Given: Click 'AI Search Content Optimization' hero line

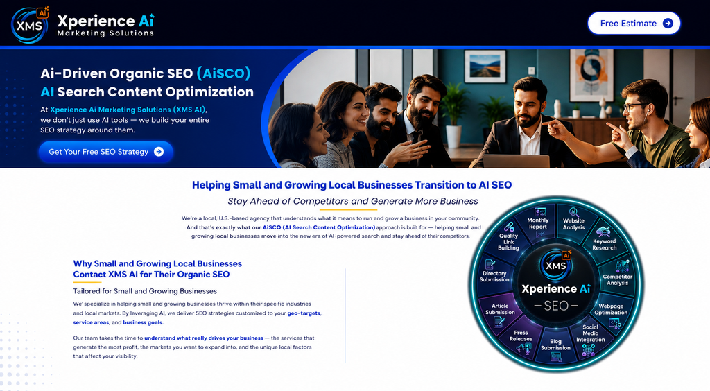Looking at the screenshot, I should (147, 92).
